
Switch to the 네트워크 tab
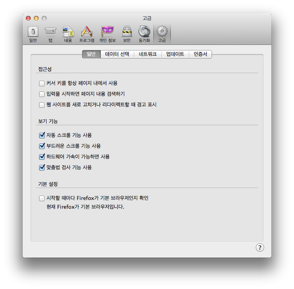[x=148, y=54]
